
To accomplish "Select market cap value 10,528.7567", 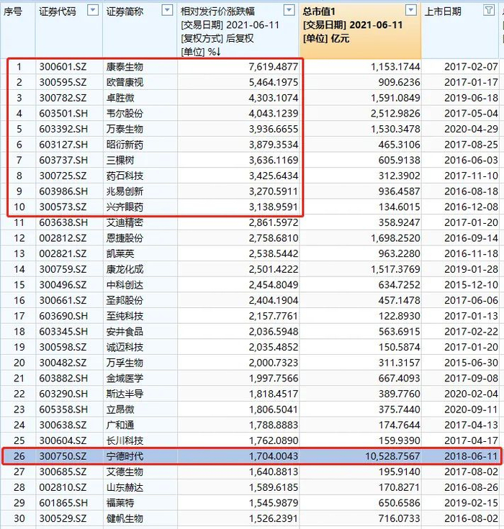I will coord(392,456).
